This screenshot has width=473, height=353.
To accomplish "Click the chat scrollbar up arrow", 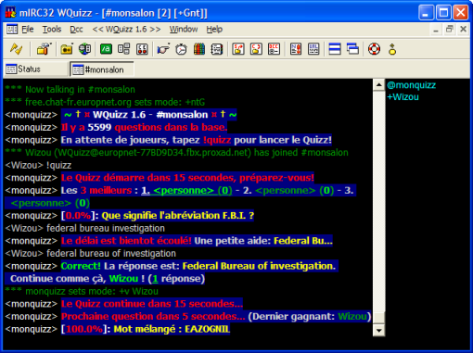I will point(378,85).
